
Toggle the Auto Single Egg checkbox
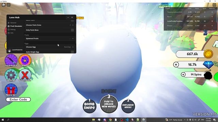[x=73, y=52]
